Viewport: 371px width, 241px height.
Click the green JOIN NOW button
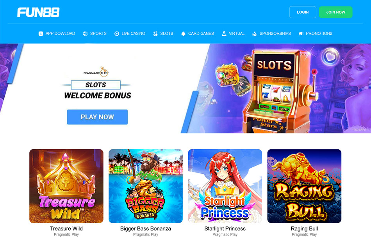(x=335, y=12)
